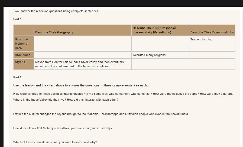Screen dimensions: 243x147
Task: Click the empty Harappa geography cell
Action: coord(83,44)
